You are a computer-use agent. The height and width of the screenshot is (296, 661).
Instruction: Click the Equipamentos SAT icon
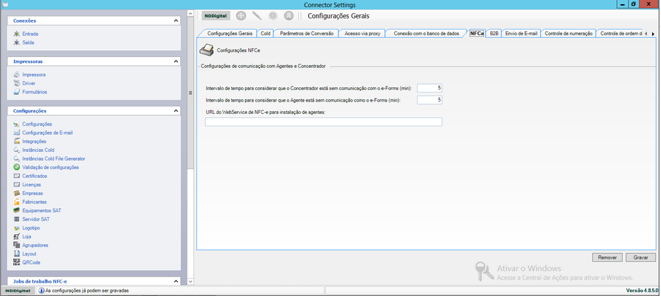pyautogui.click(x=17, y=211)
